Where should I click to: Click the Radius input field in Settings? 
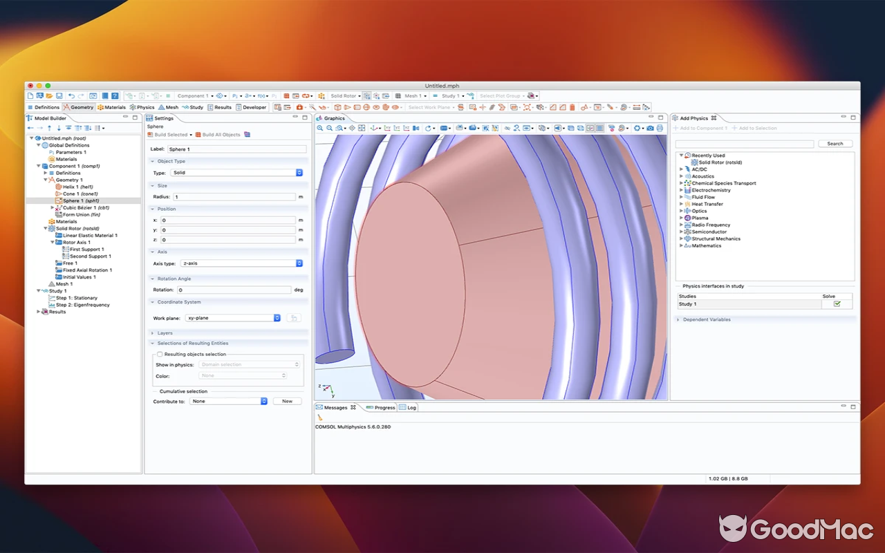[x=235, y=196]
